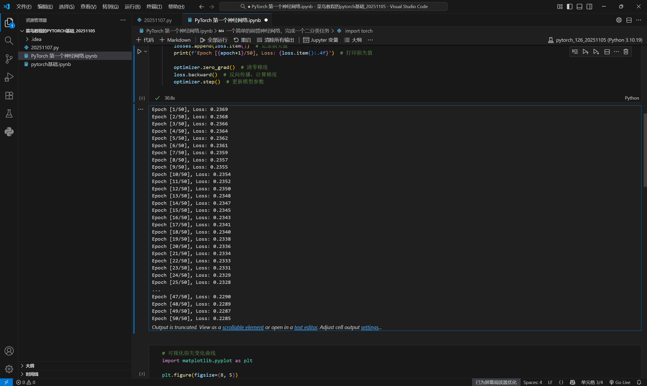Click 全部运行 to run all cells

[x=214, y=40]
